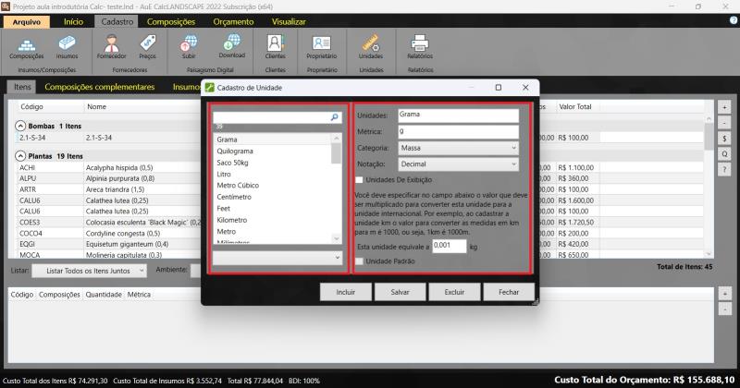740x388 pixels.
Task: Click the search magnifier in unit dialog
Action: 334,117
